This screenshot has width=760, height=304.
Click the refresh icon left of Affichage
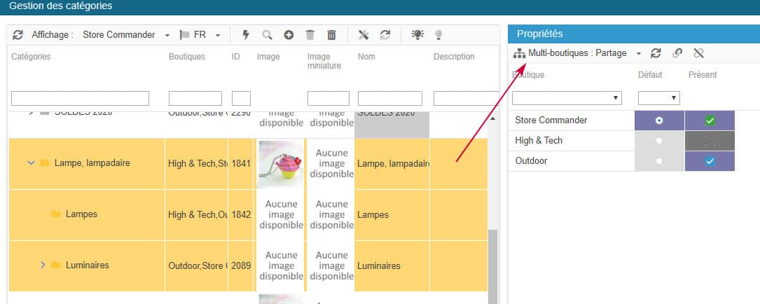point(18,35)
